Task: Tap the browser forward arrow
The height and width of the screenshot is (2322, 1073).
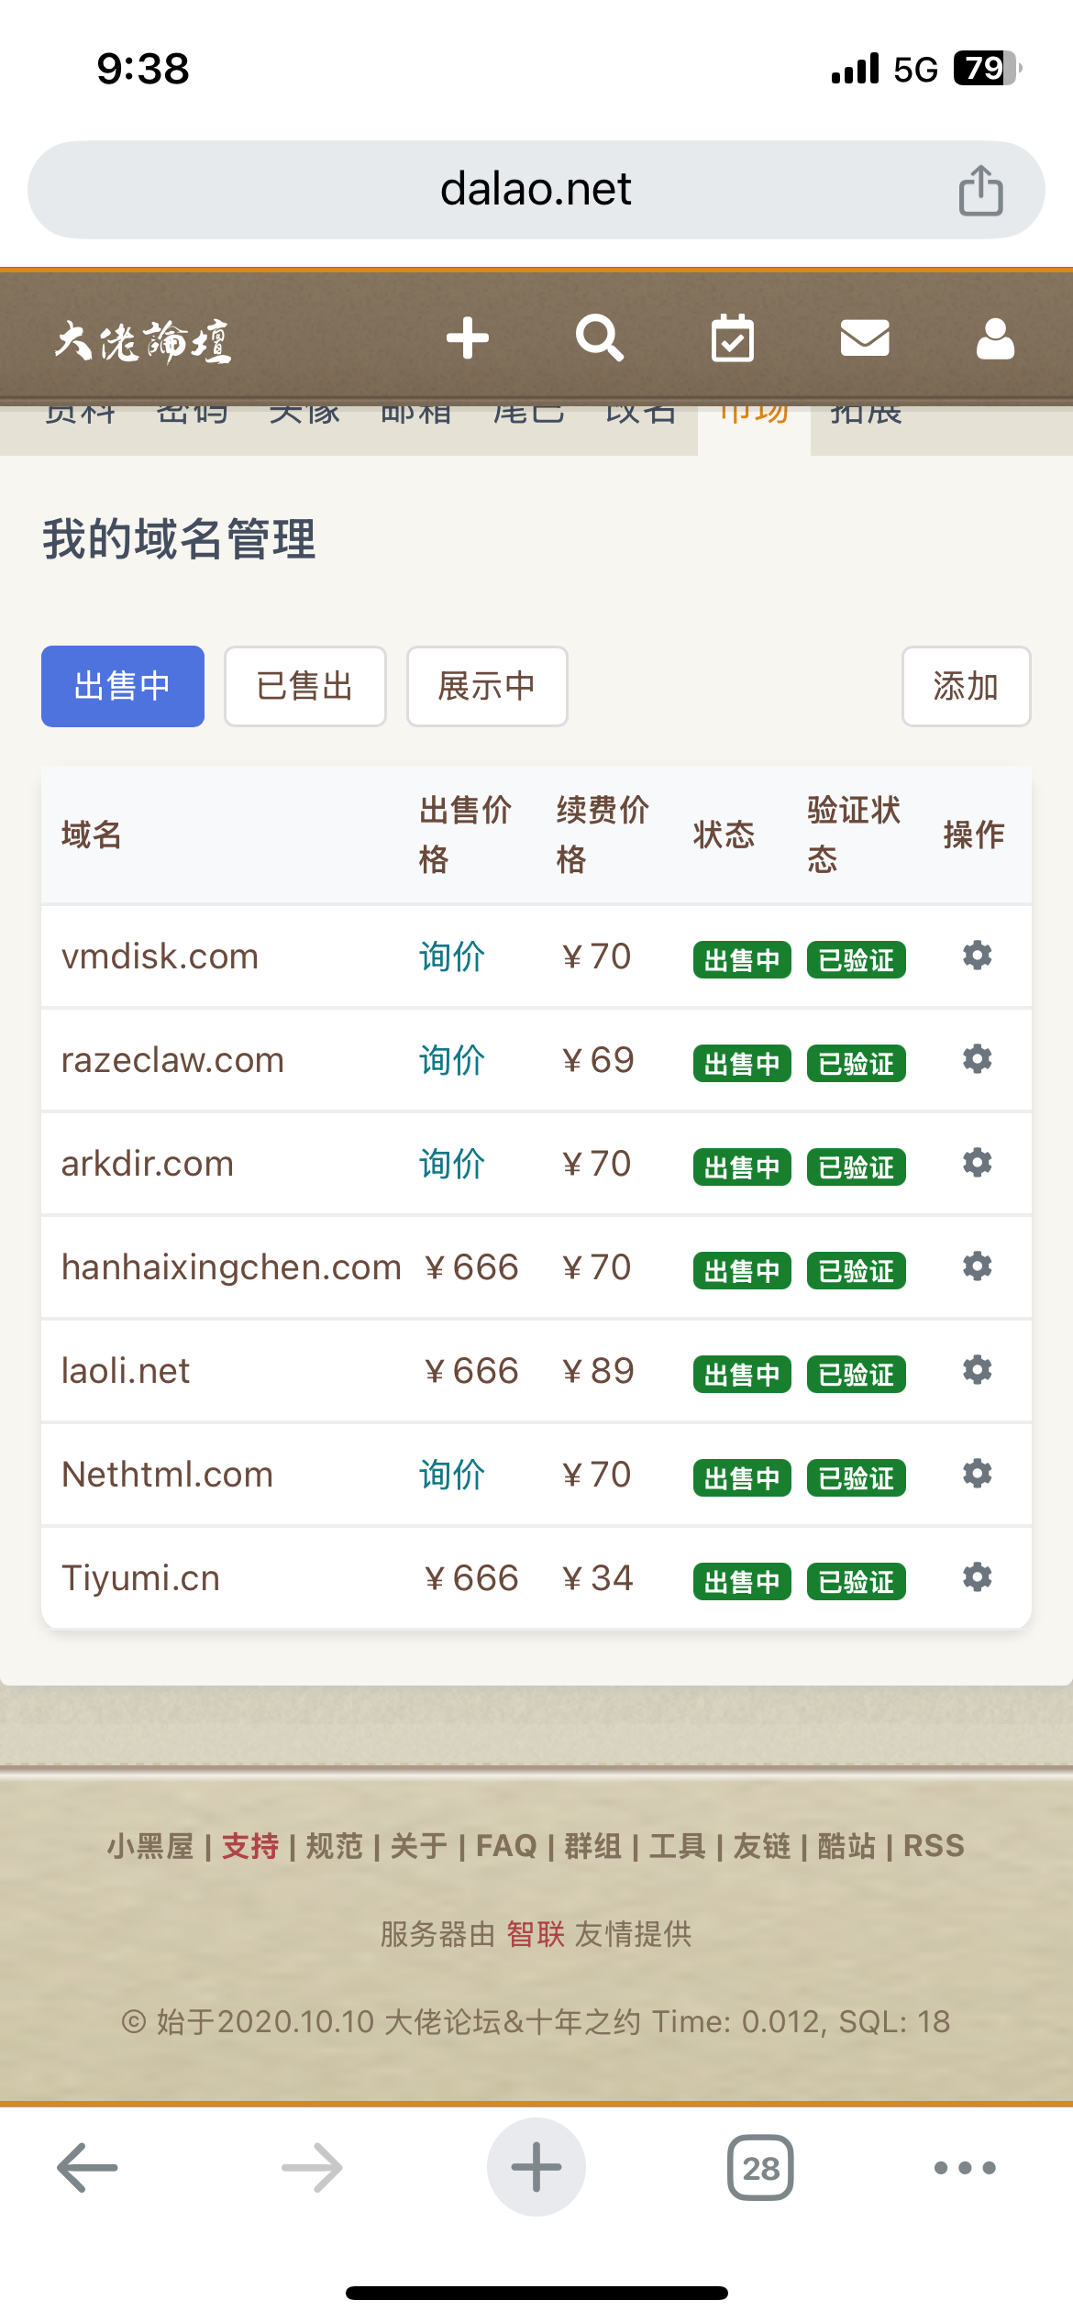Action: click(312, 2168)
